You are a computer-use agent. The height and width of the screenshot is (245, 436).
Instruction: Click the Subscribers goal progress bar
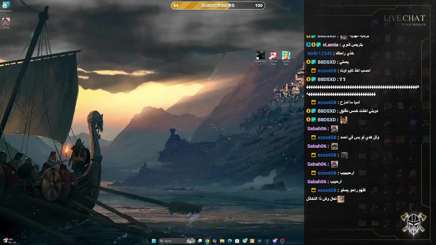click(x=218, y=5)
